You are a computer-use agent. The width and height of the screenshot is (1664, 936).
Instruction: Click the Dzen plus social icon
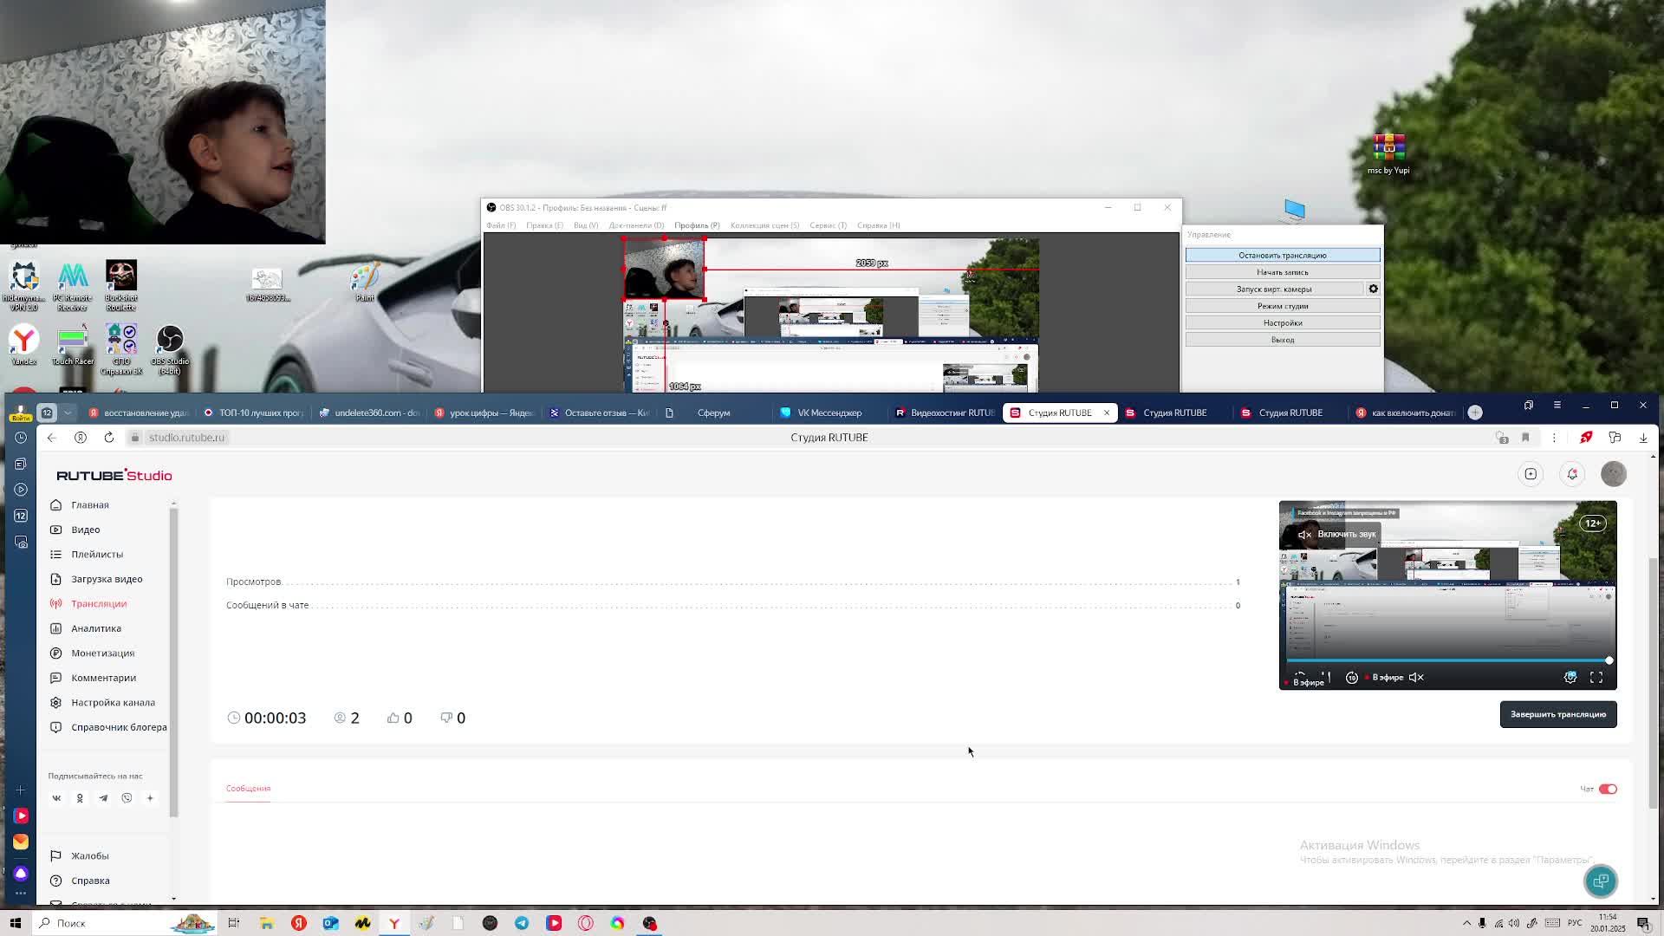(150, 798)
